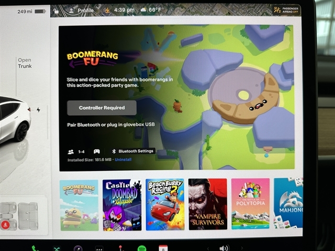Tap the white car image

point(14,120)
